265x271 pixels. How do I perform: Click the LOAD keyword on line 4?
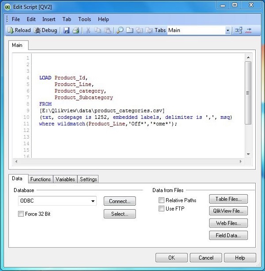pyautogui.click(x=45, y=78)
